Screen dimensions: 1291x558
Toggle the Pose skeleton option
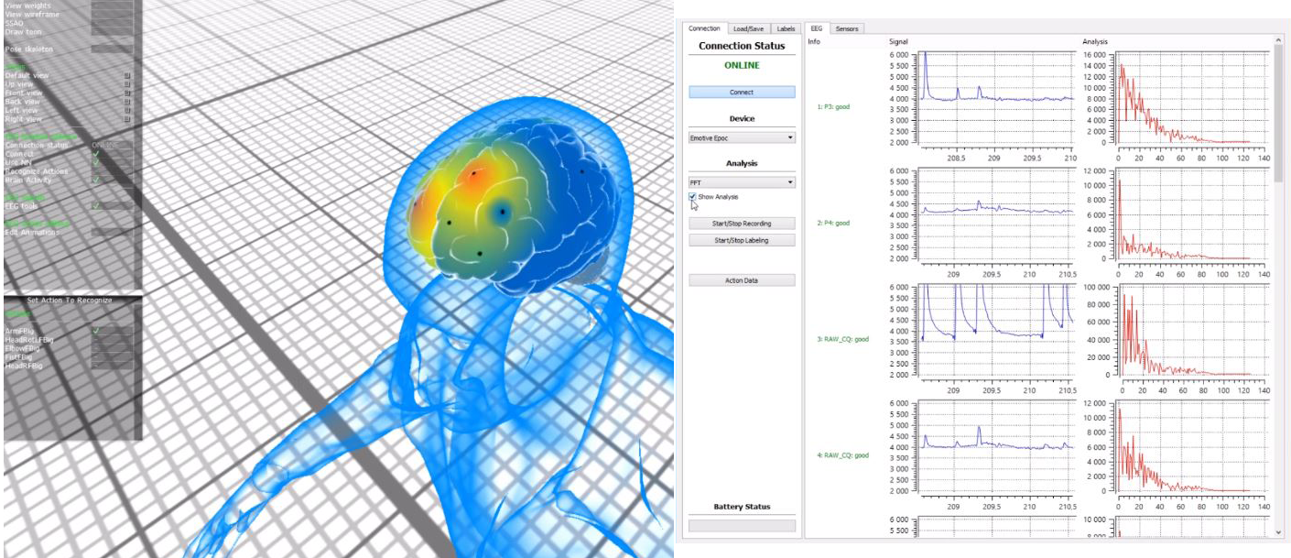click(x=112, y=49)
